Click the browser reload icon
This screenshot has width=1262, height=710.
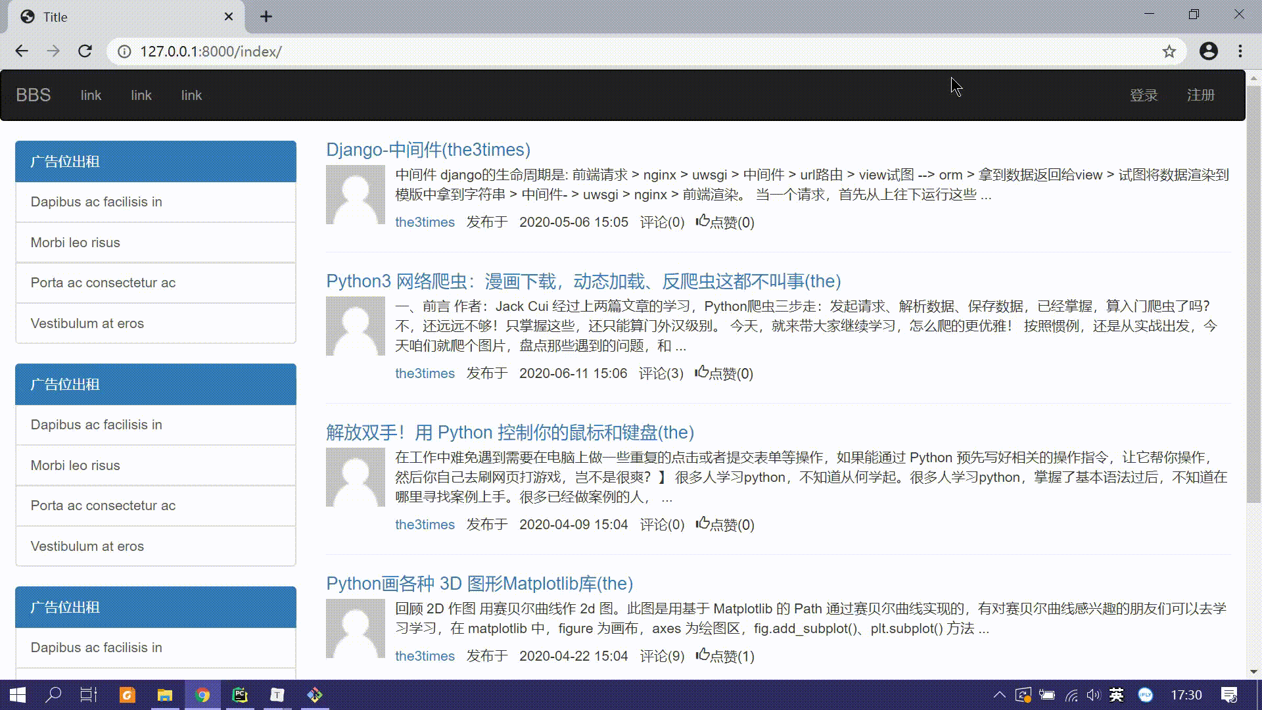point(85,51)
